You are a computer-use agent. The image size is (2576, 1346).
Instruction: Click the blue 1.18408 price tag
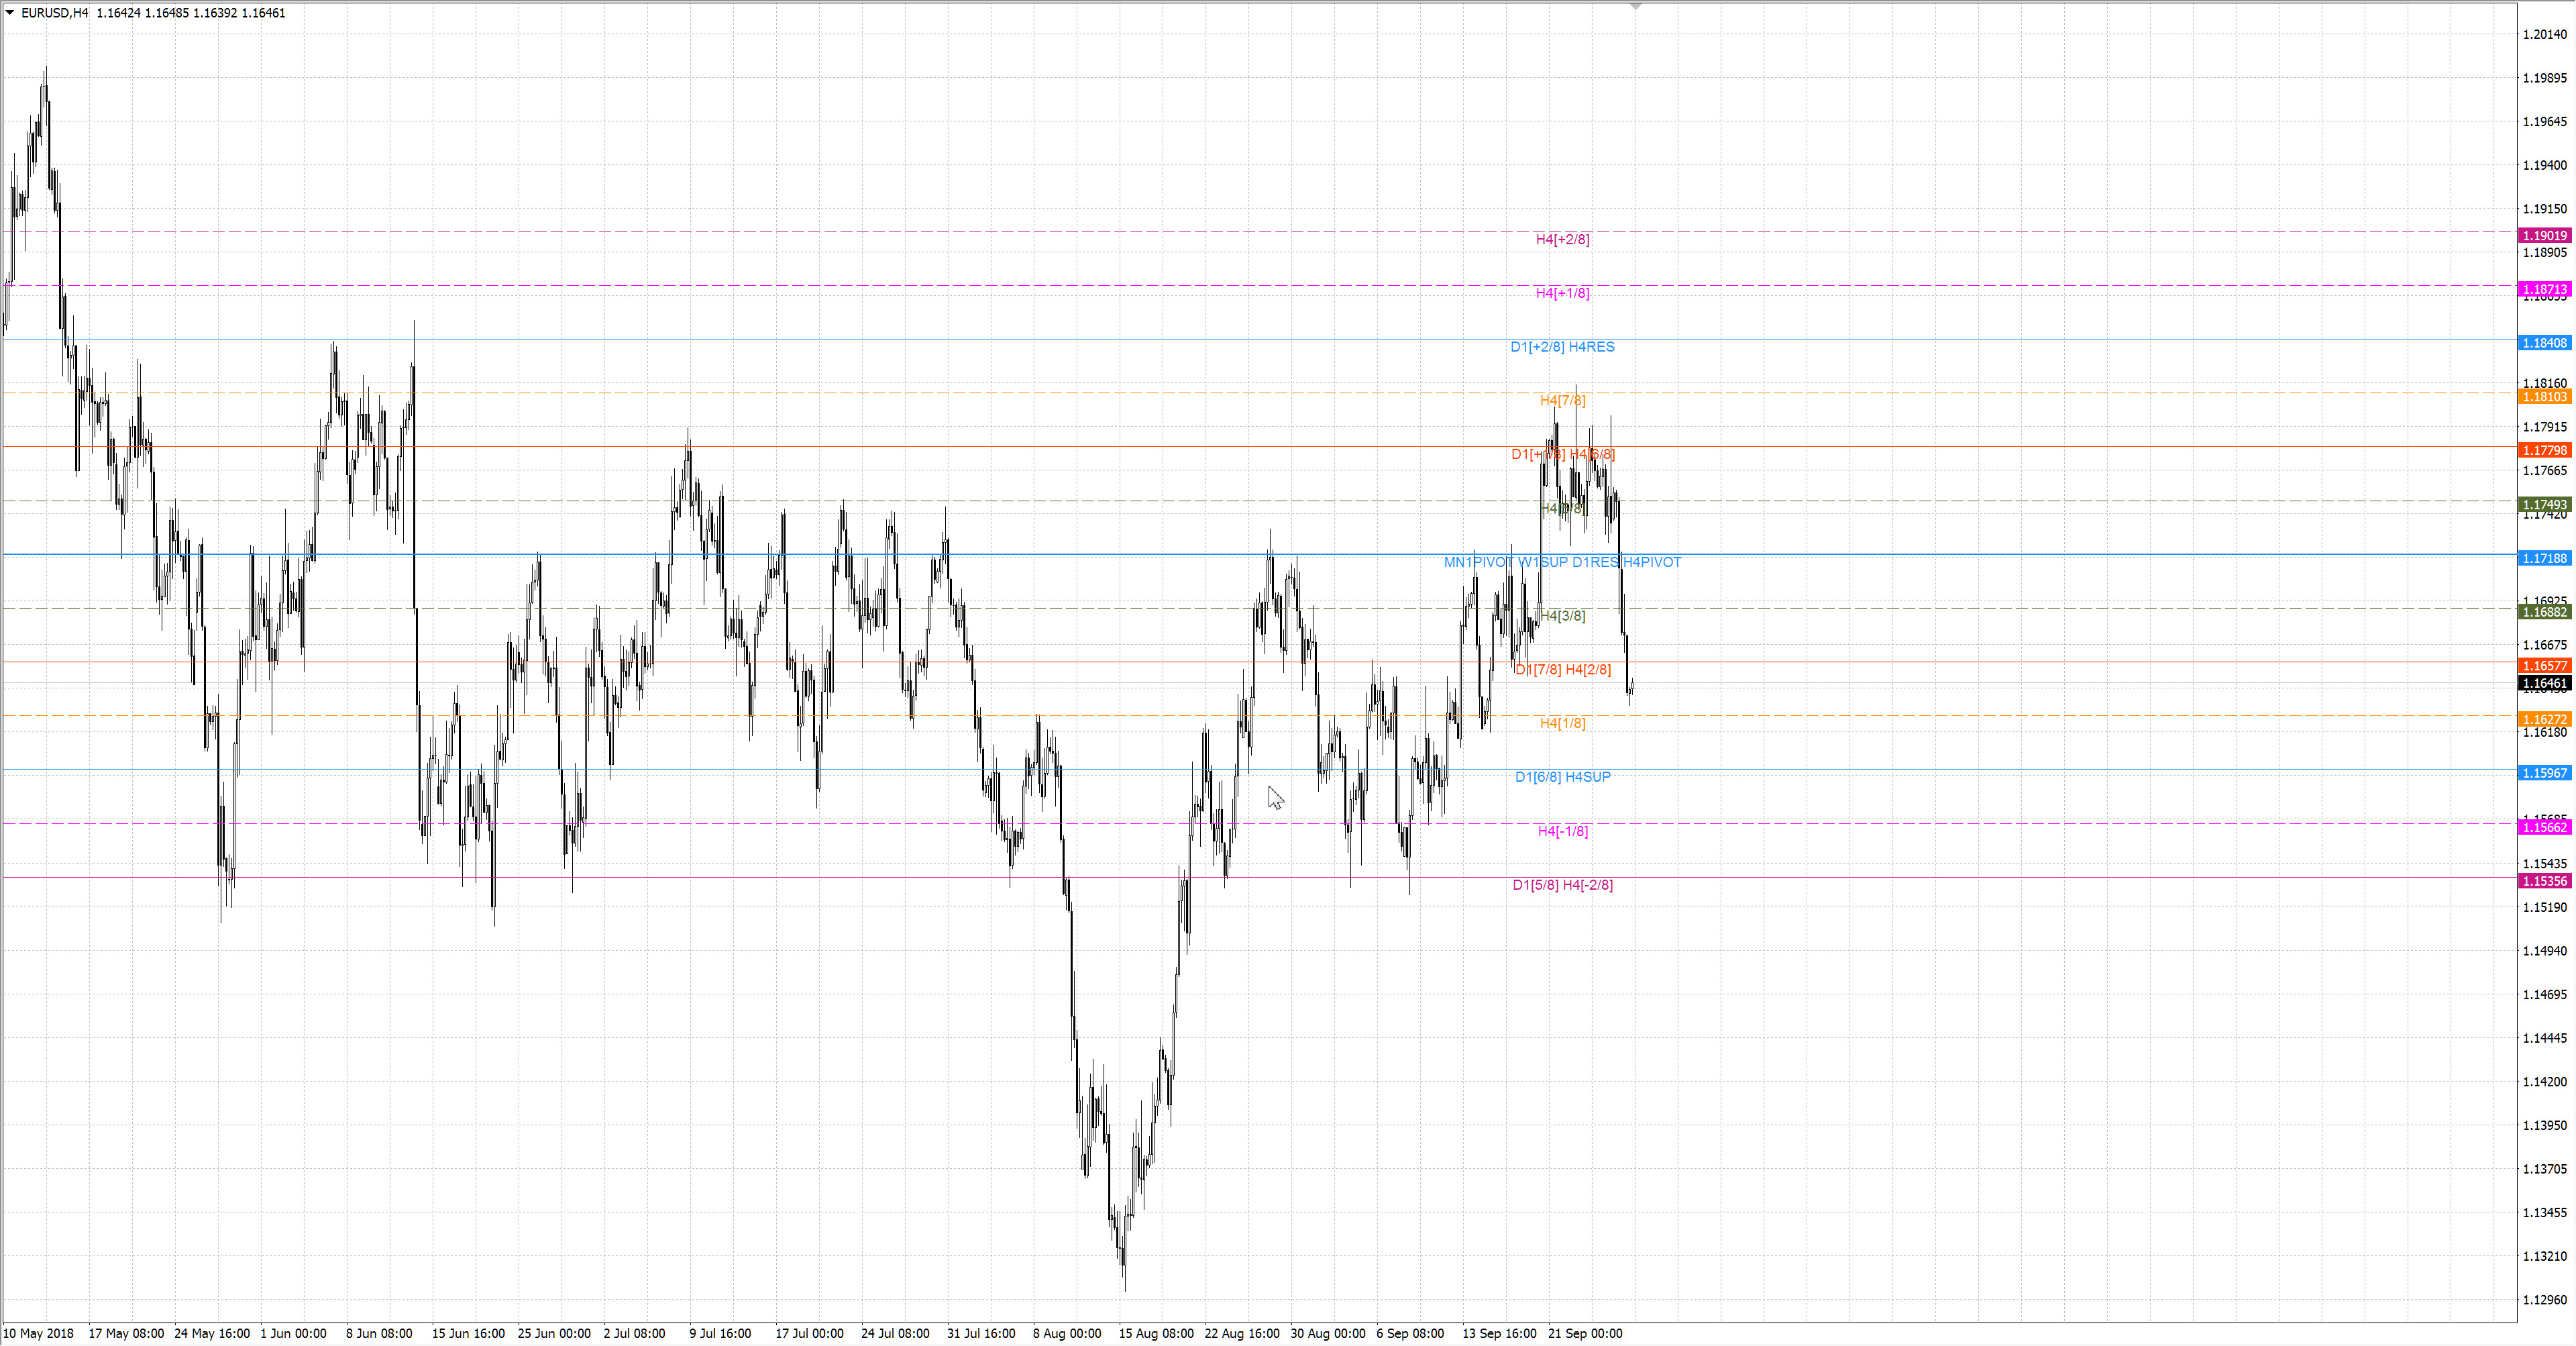(x=2544, y=343)
